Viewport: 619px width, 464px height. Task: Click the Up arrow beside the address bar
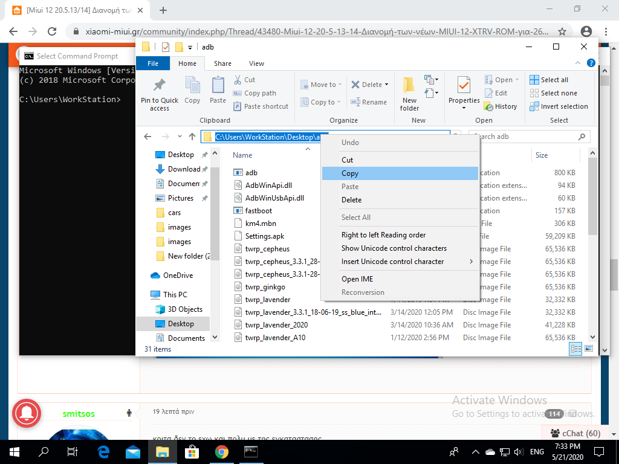[x=192, y=137]
